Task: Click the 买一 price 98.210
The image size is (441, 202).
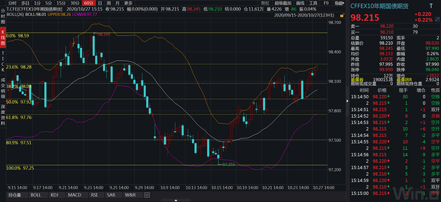Action: (387, 32)
